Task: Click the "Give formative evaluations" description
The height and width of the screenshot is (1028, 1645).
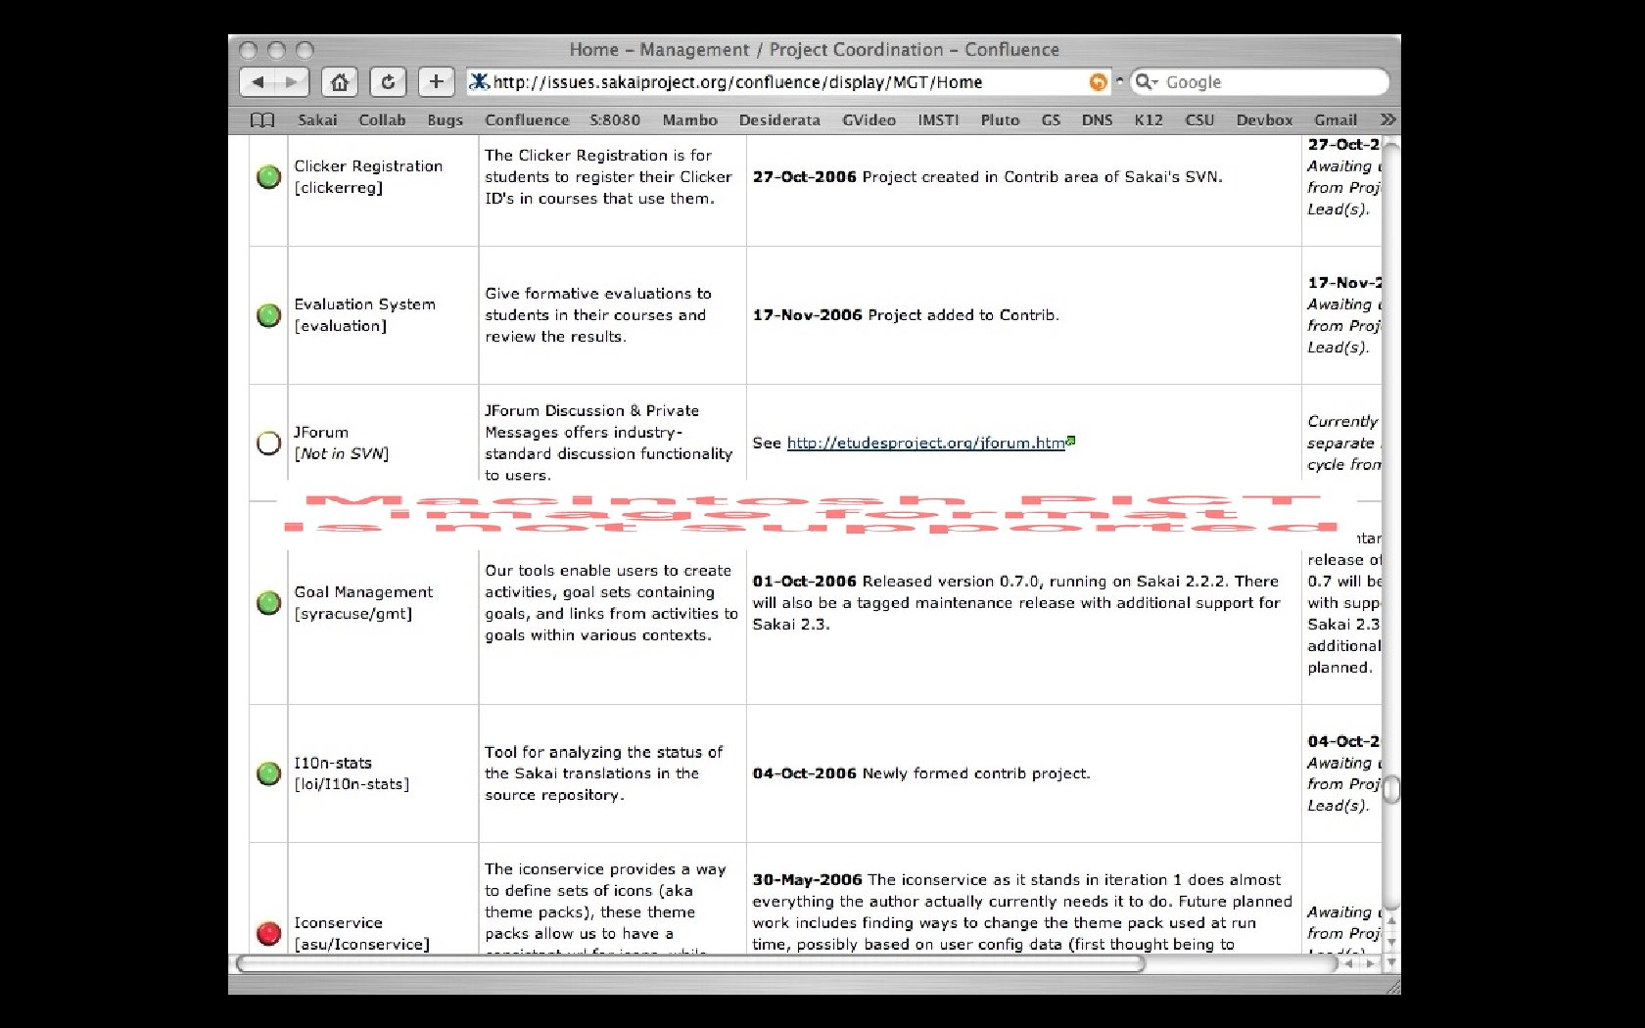Action: point(598,315)
